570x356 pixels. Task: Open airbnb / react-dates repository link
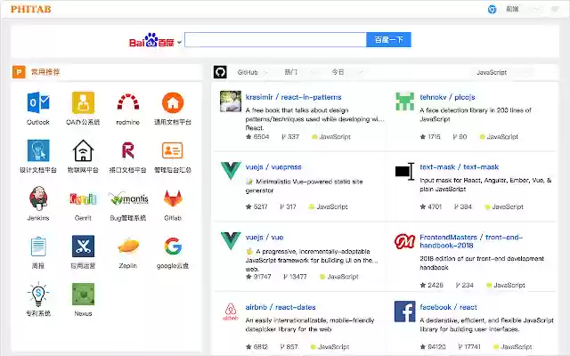[281, 307]
